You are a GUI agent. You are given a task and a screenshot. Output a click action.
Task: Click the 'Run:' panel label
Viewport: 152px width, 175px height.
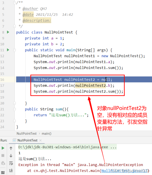click(x=4, y=140)
